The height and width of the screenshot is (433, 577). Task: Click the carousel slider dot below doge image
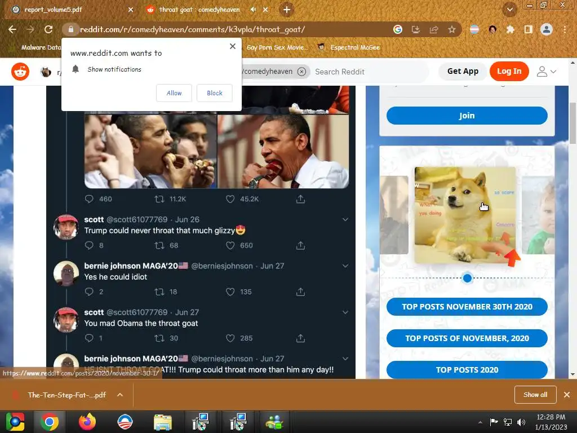click(467, 278)
